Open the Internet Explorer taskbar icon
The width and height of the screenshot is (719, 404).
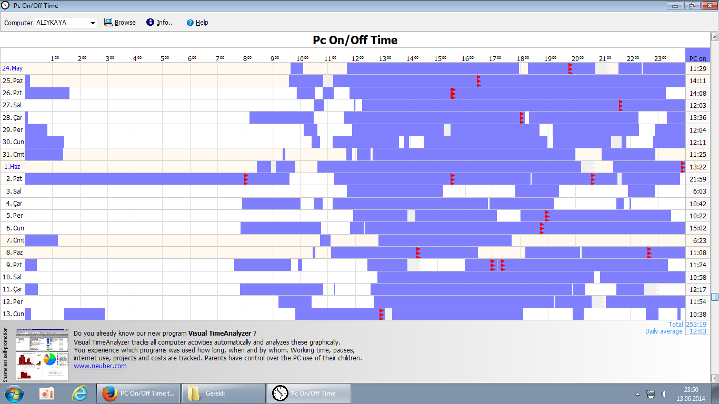pos(80,393)
